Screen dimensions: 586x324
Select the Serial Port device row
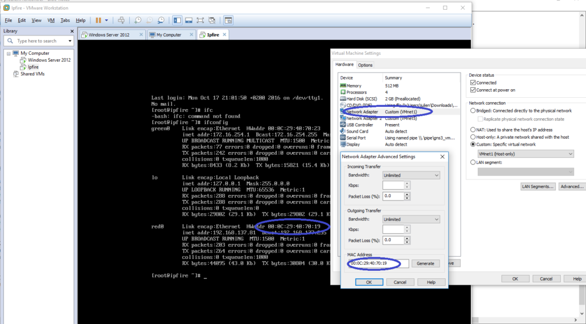coord(399,138)
